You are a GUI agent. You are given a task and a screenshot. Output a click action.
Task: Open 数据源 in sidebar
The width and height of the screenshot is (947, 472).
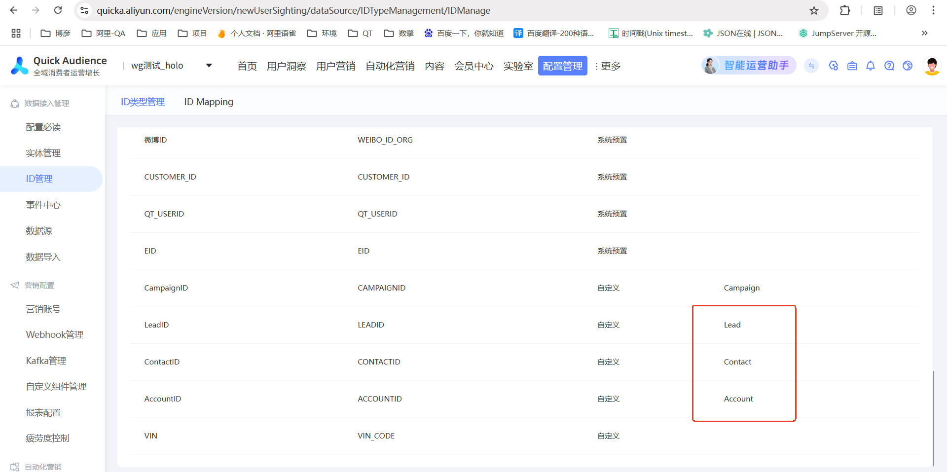tap(39, 231)
